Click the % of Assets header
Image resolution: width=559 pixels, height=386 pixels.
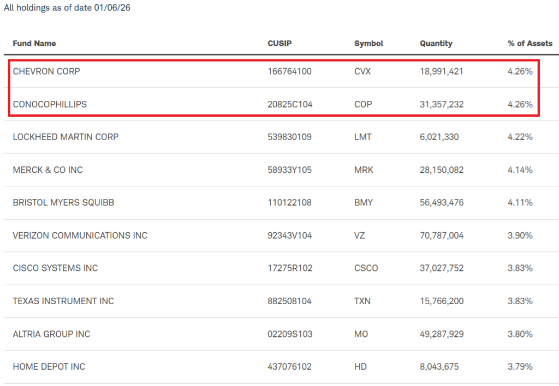tap(530, 44)
